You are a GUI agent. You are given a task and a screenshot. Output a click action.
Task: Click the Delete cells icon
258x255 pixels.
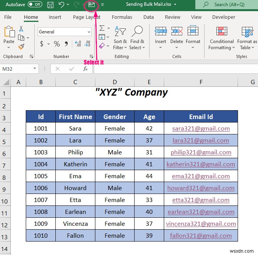coord(177,31)
